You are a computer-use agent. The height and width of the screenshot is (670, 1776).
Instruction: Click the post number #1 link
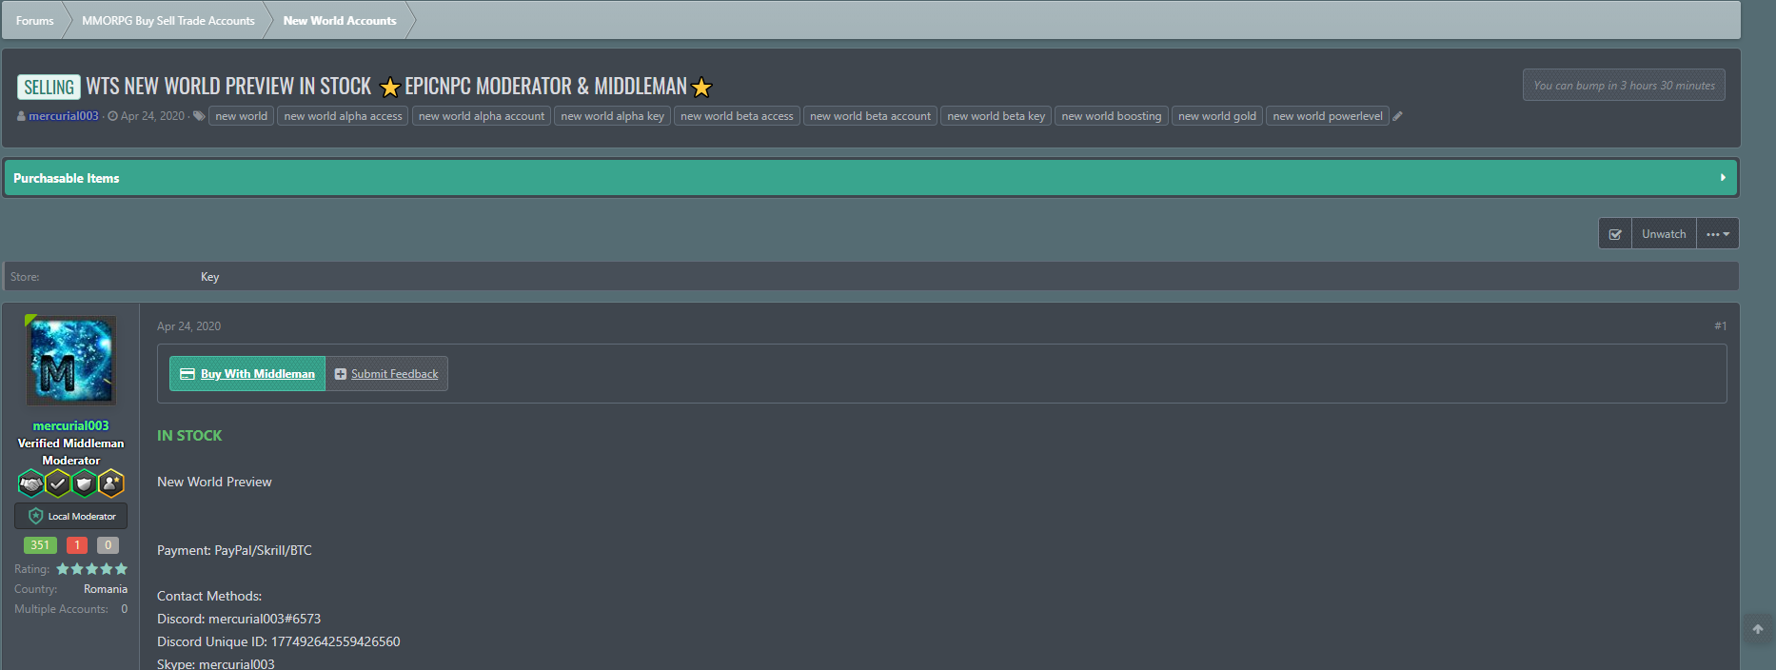point(1720,326)
